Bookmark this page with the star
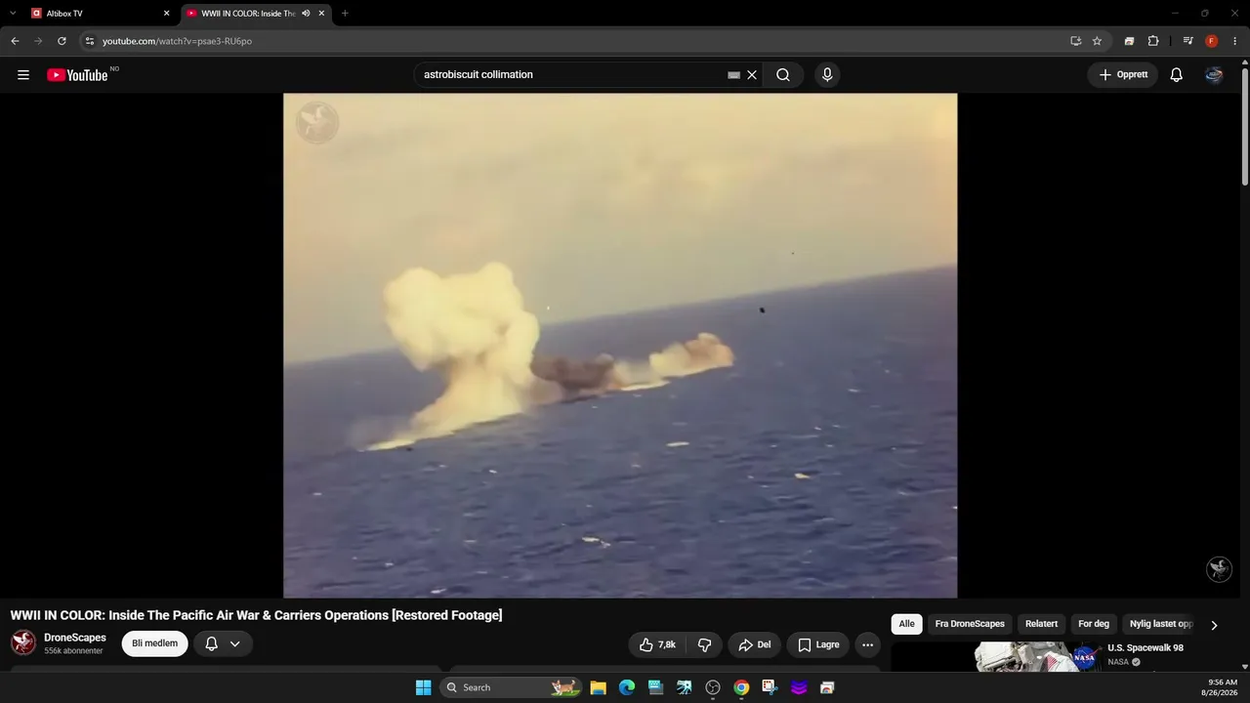1250x703 pixels. [1097, 41]
